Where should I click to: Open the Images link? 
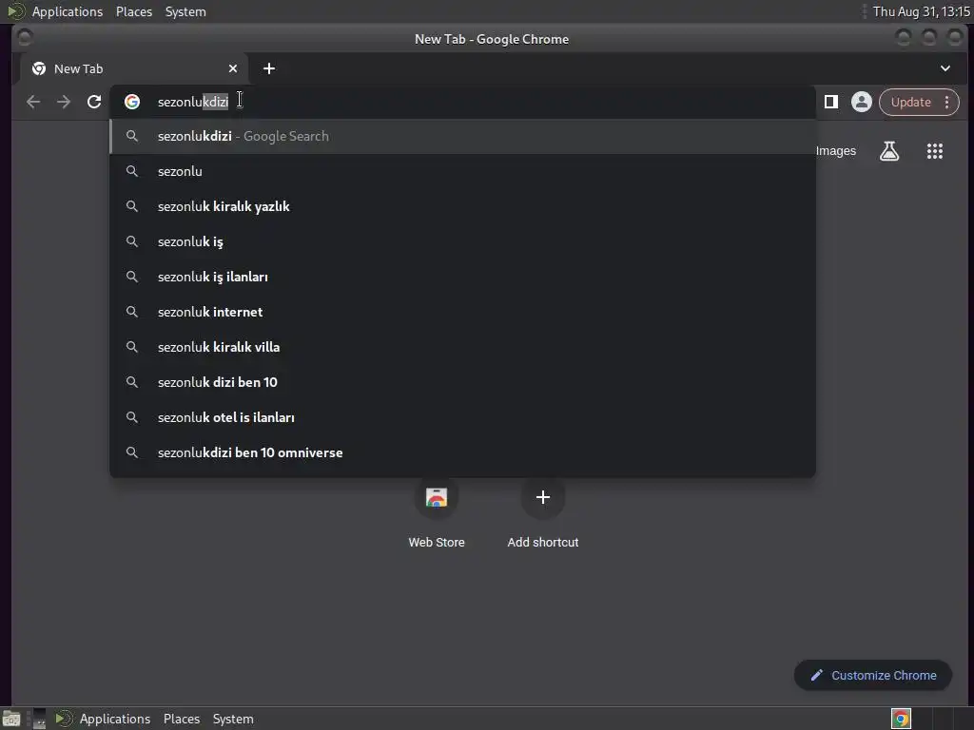tap(835, 151)
